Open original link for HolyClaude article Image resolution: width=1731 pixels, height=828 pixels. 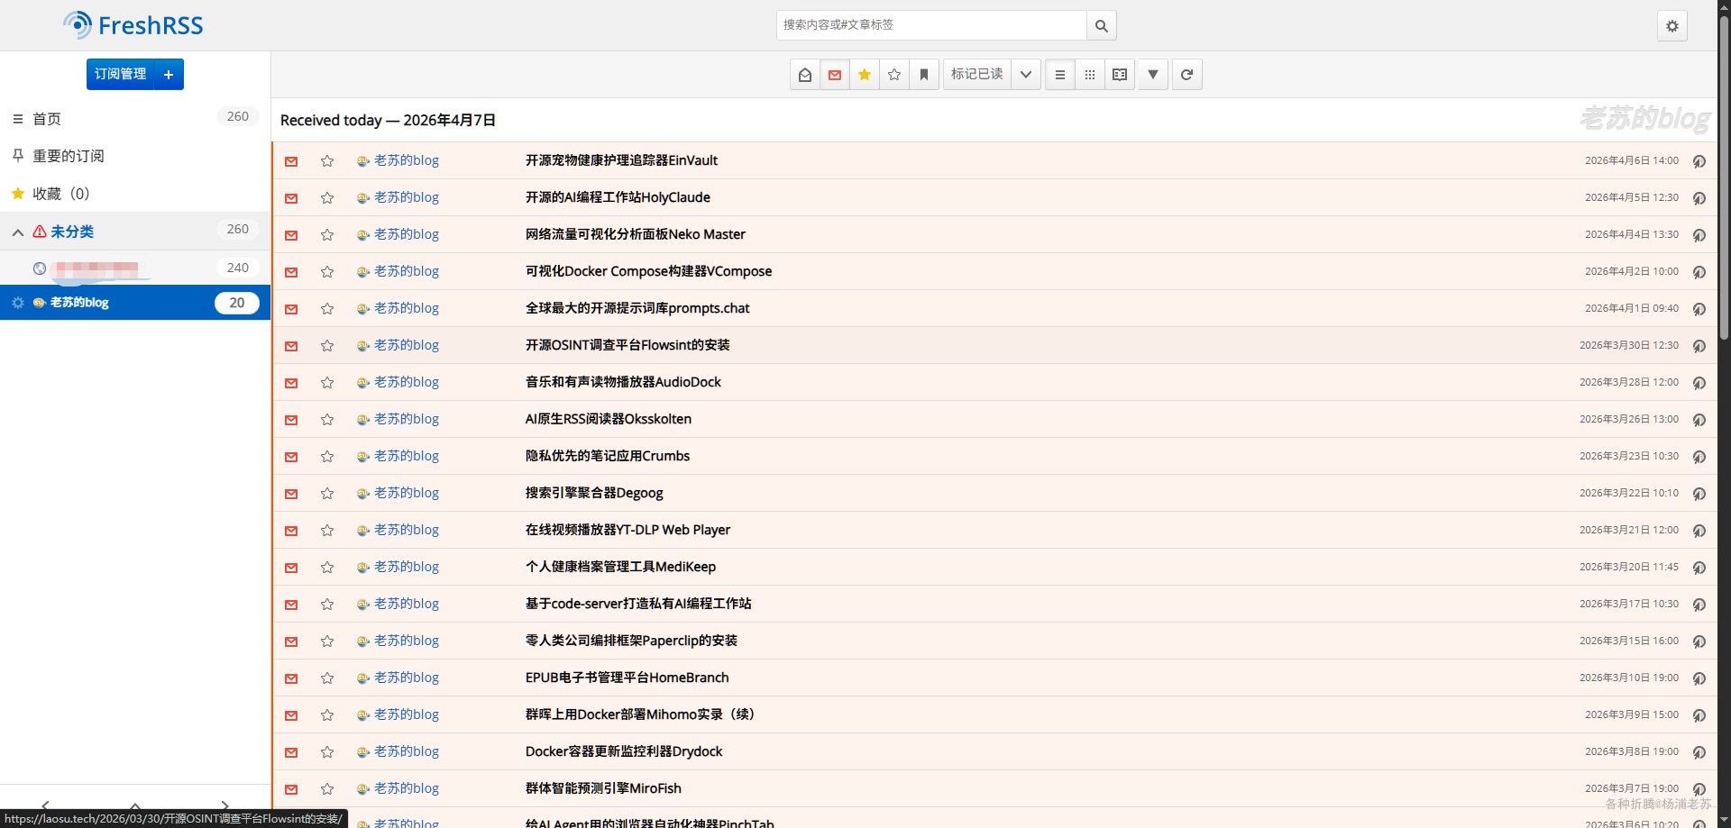tap(1699, 198)
